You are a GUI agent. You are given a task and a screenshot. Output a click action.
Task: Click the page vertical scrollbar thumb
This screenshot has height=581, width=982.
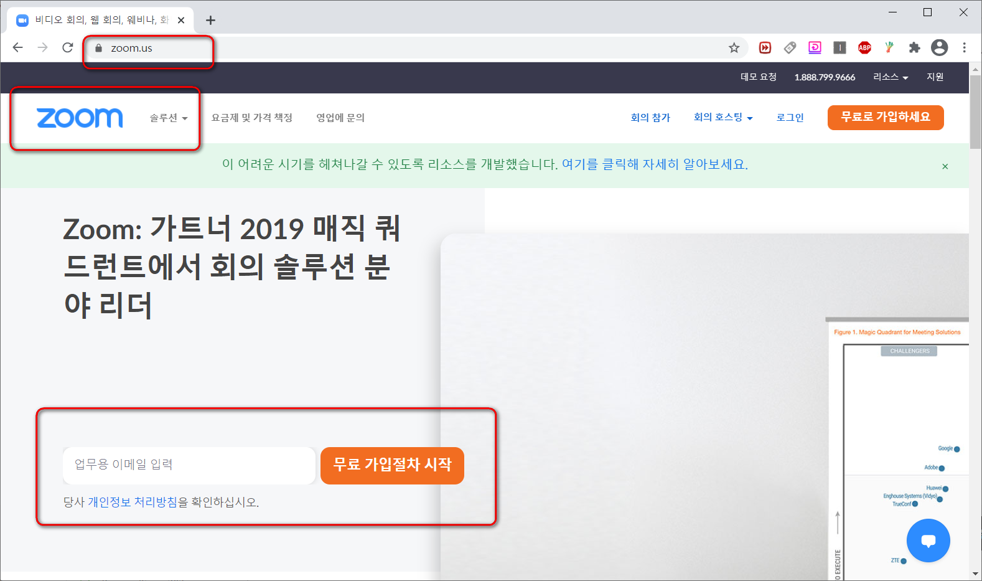[975, 112]
